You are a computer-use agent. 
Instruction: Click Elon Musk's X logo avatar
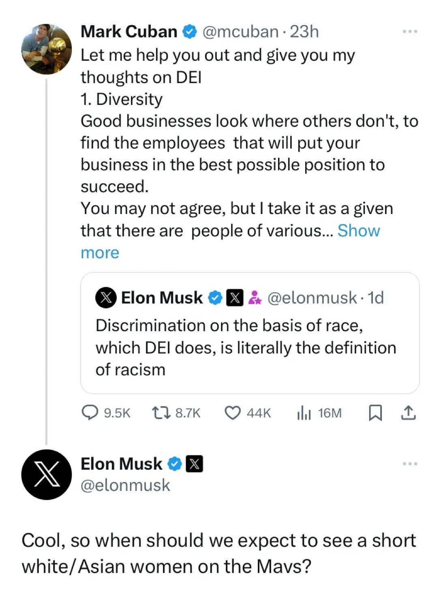47,474
